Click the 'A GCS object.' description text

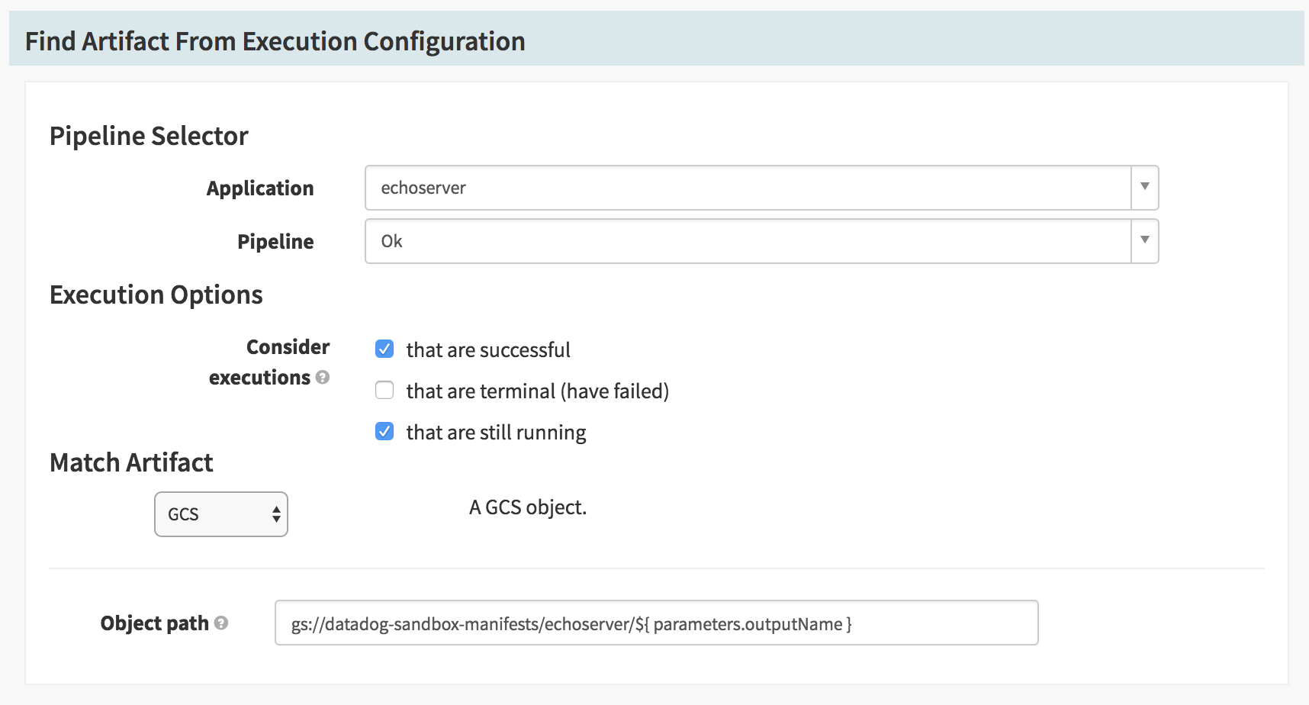pyautogui.click(x=528, y=507)
